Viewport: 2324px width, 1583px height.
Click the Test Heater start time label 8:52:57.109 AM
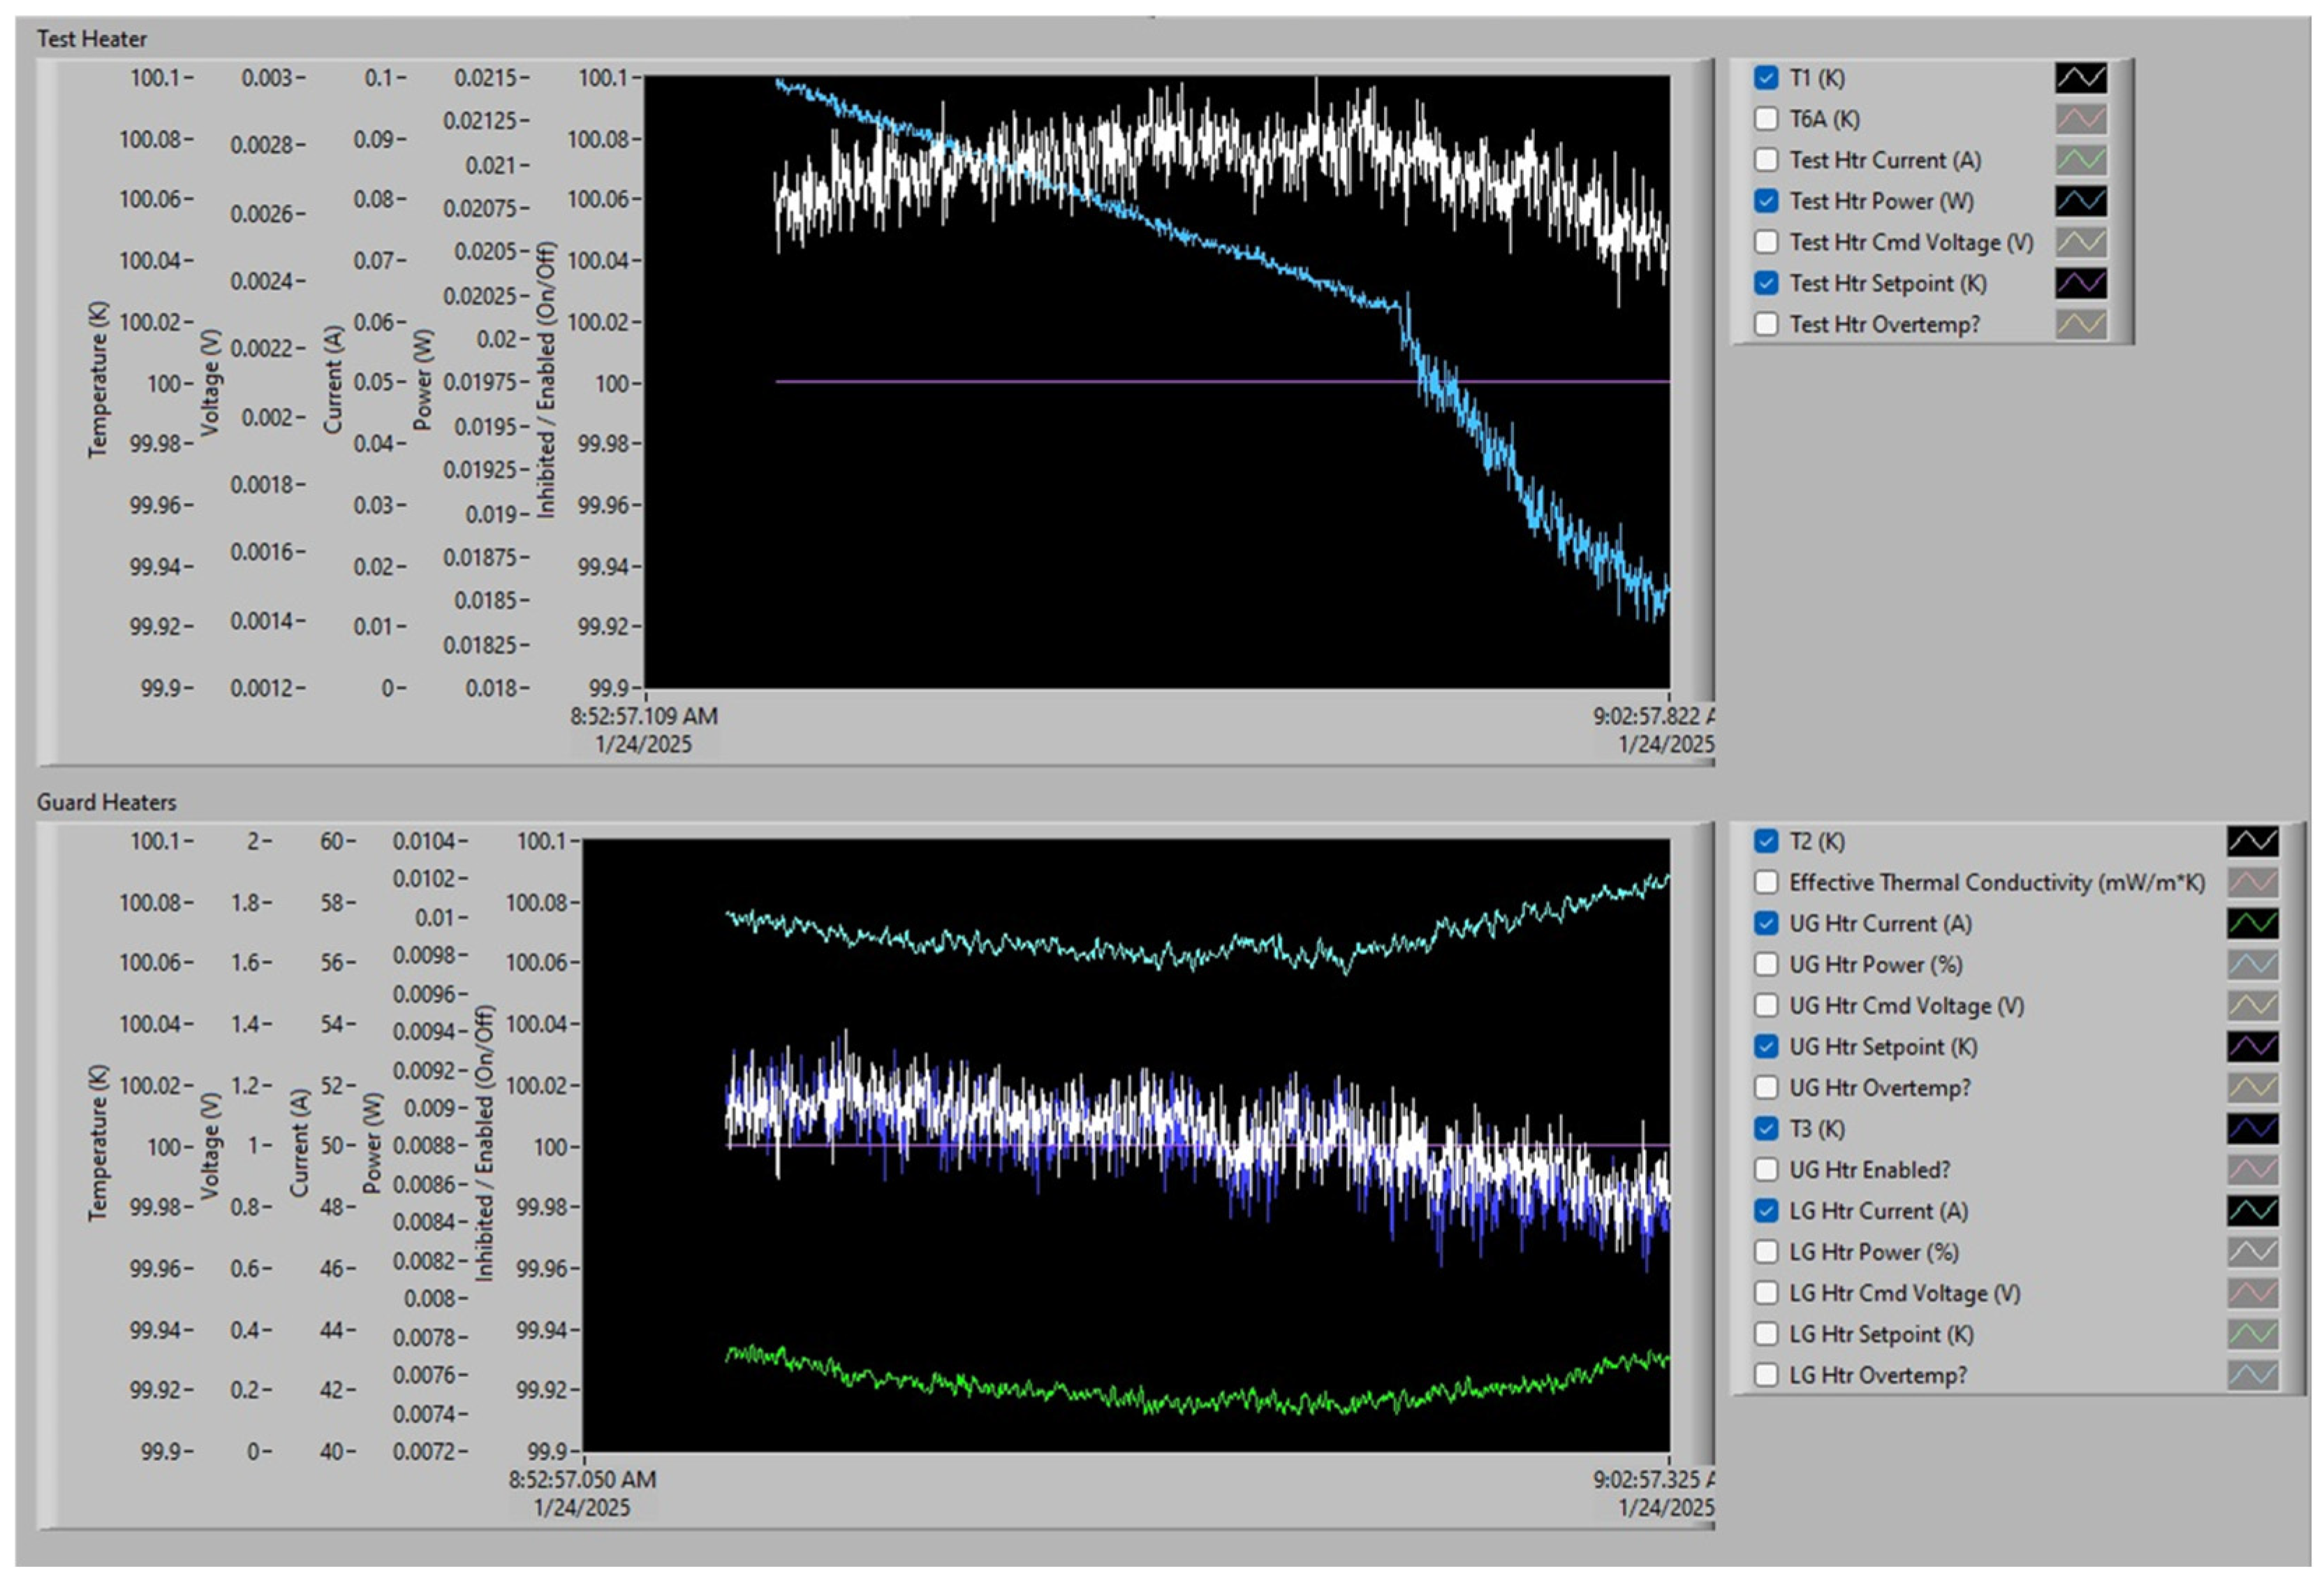[644, 717]
